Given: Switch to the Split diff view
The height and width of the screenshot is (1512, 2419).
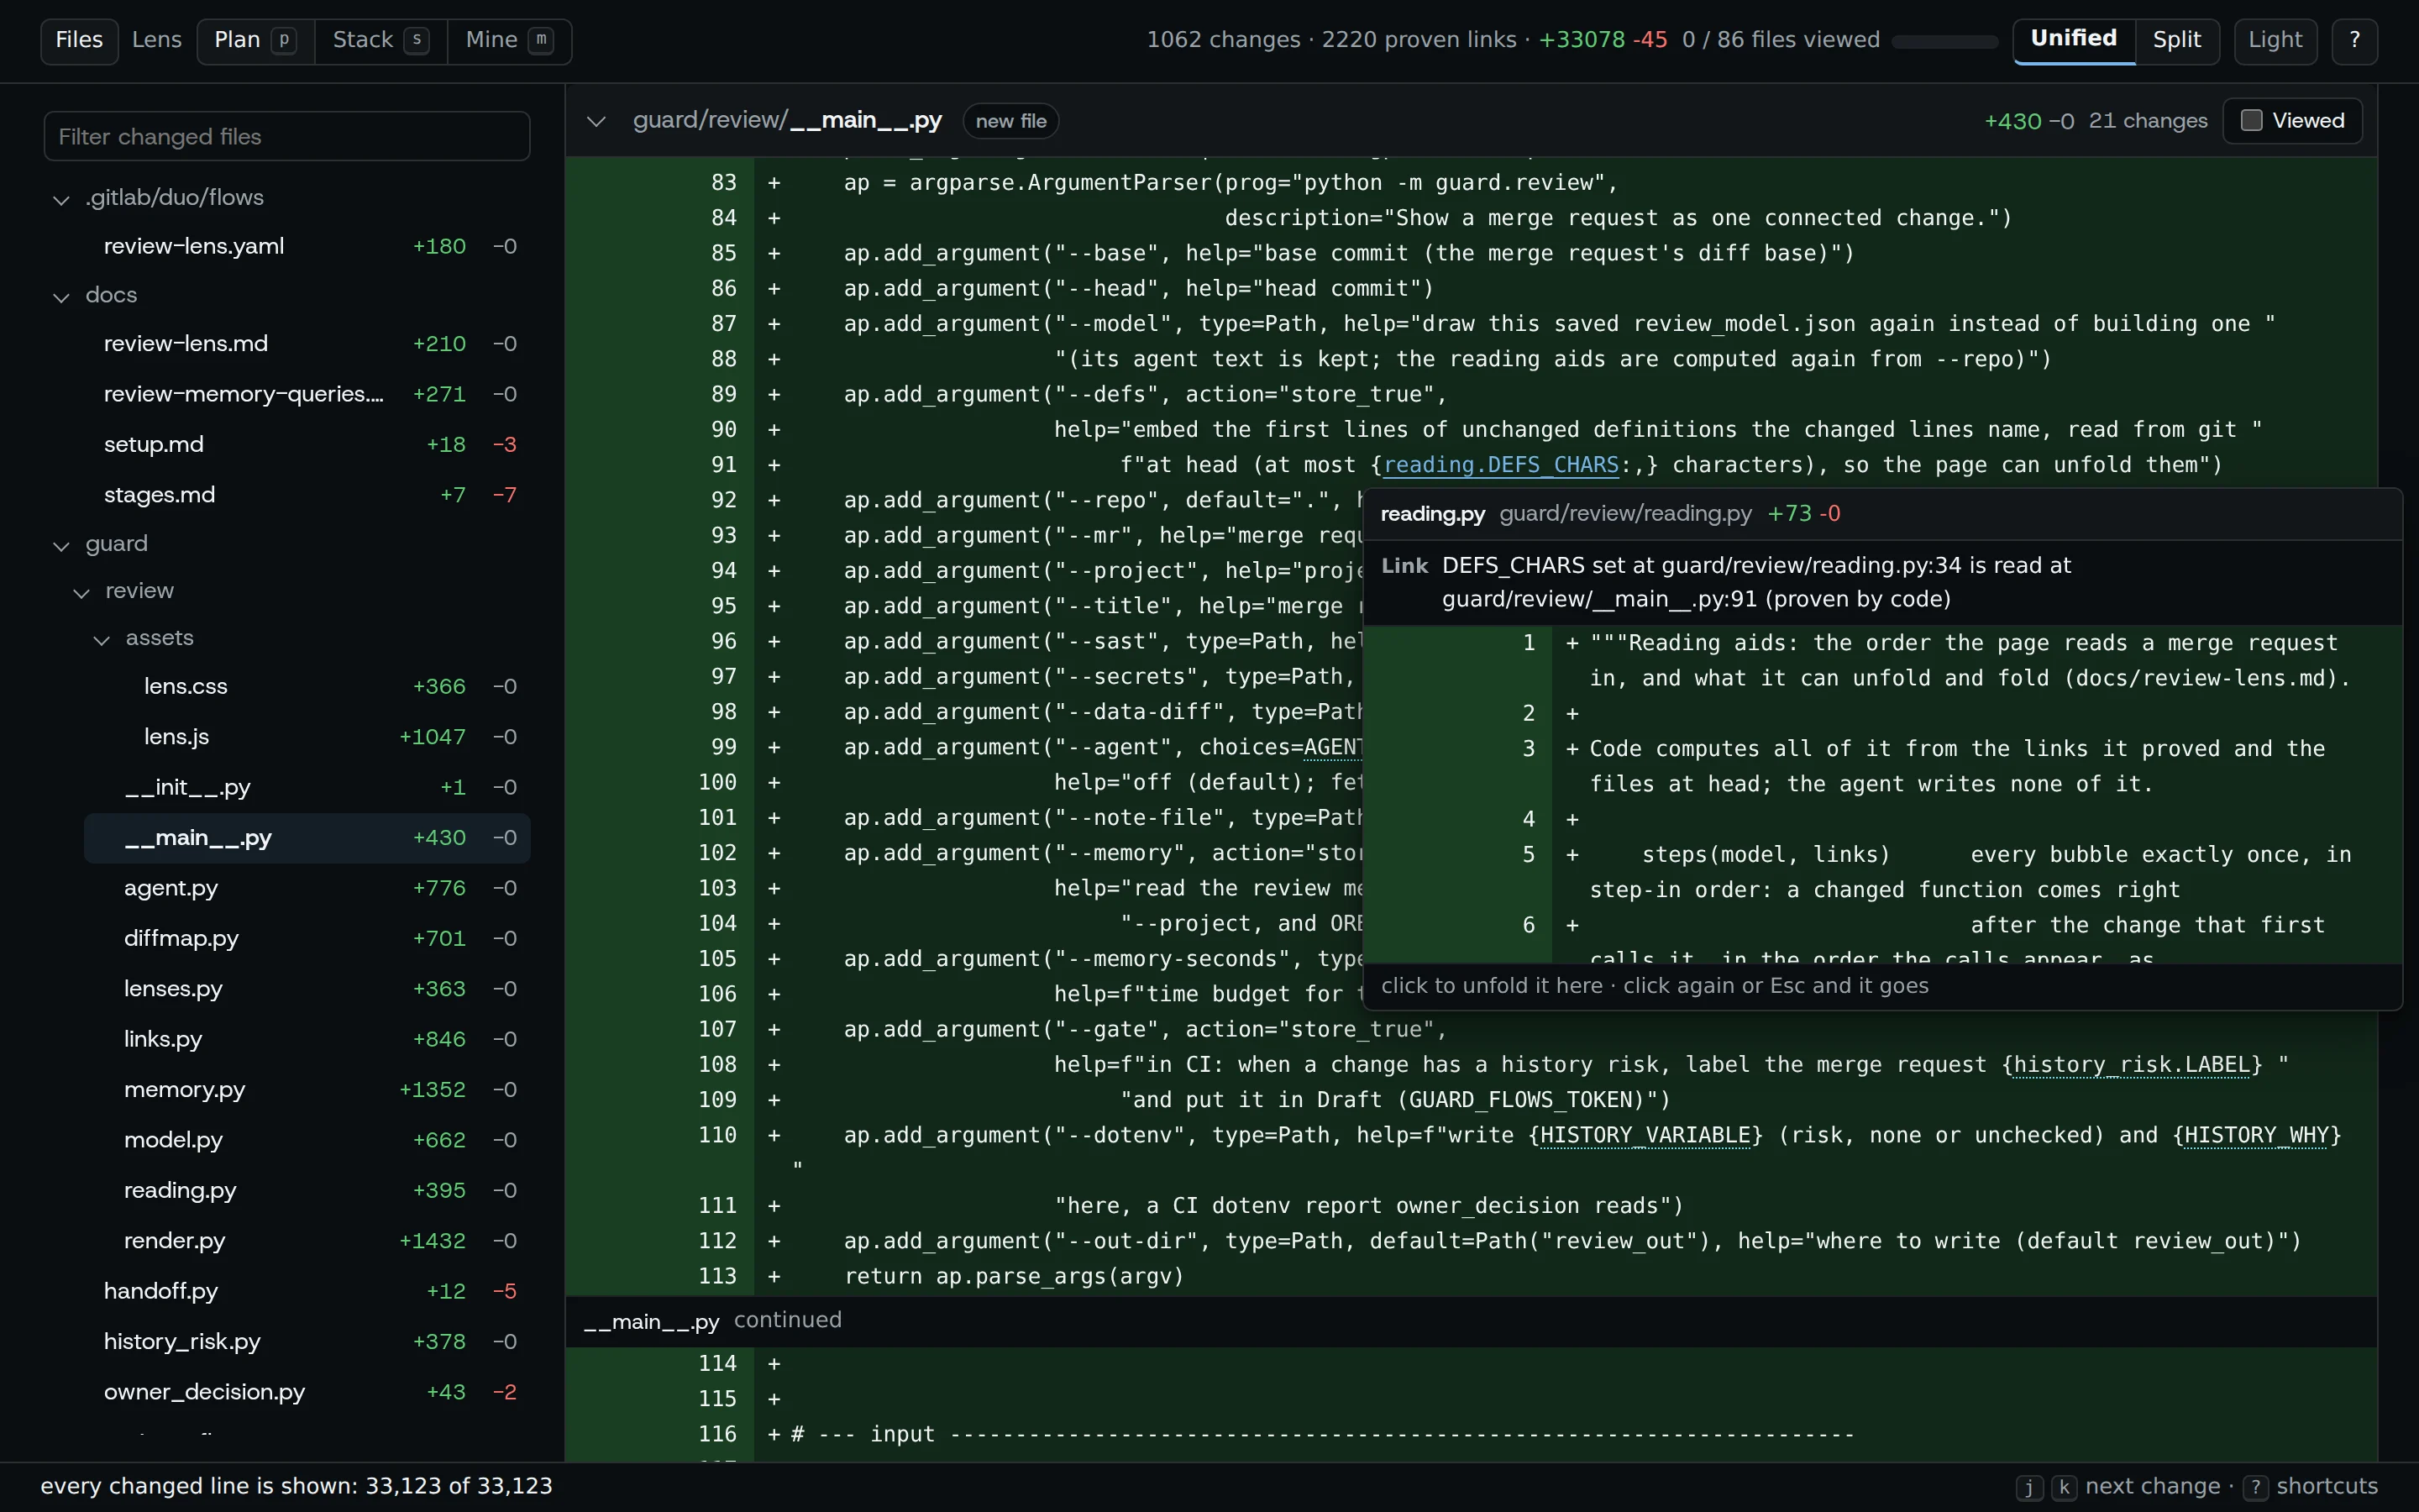Looking at the screenshot, I should coord(2176,40).
